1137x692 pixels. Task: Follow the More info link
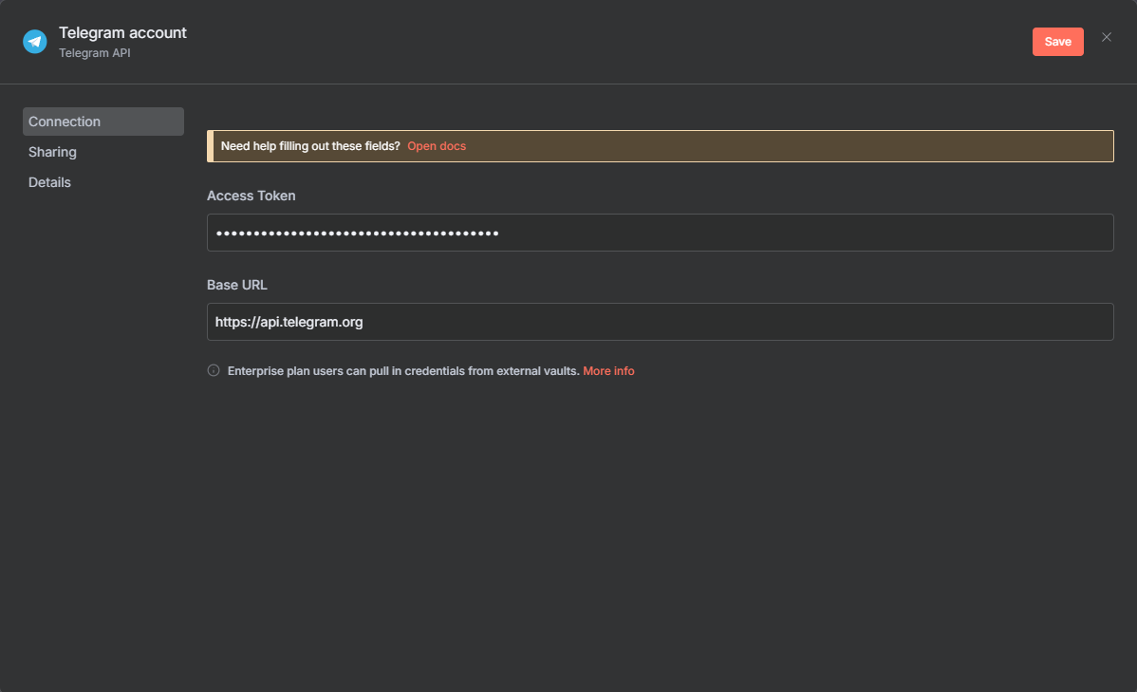point(608,371)
